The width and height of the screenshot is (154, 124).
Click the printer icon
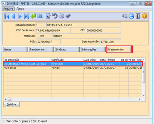[131, 16]
